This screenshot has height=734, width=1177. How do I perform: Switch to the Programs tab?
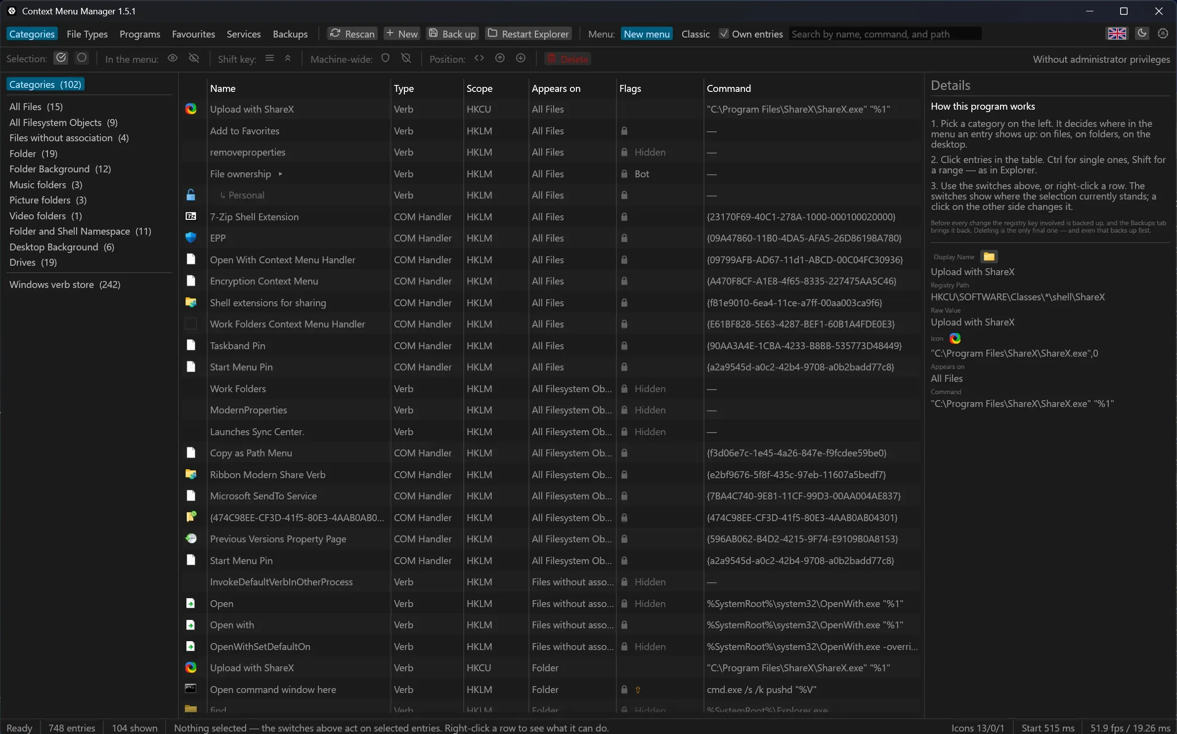[140, 34]
